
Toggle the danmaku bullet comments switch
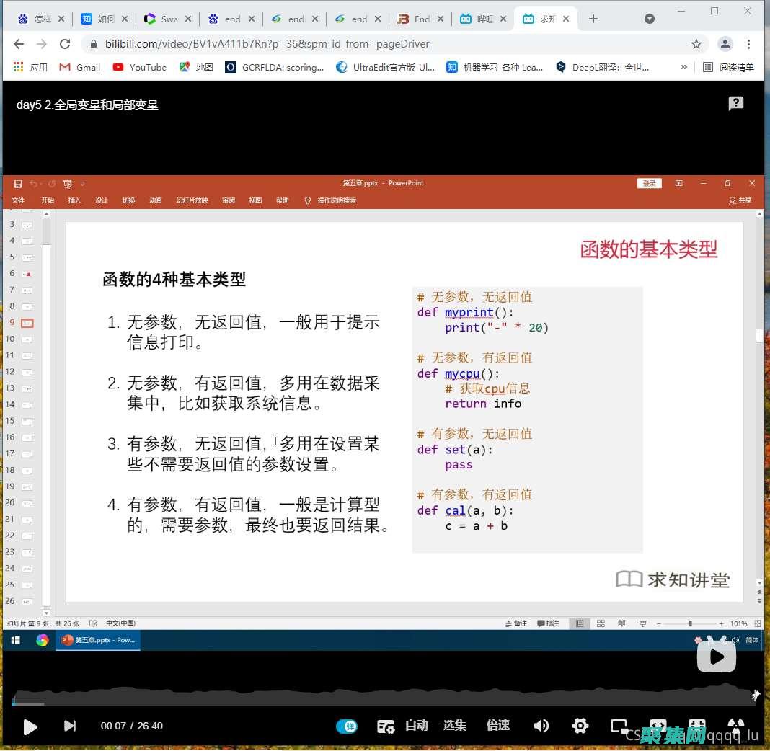(348, 726)
